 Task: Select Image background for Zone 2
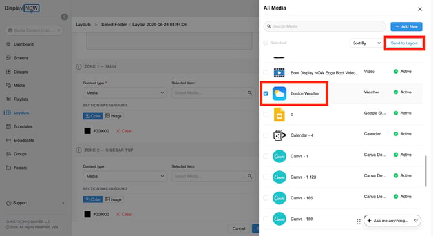pyautogui.click(x=113, y=199)
